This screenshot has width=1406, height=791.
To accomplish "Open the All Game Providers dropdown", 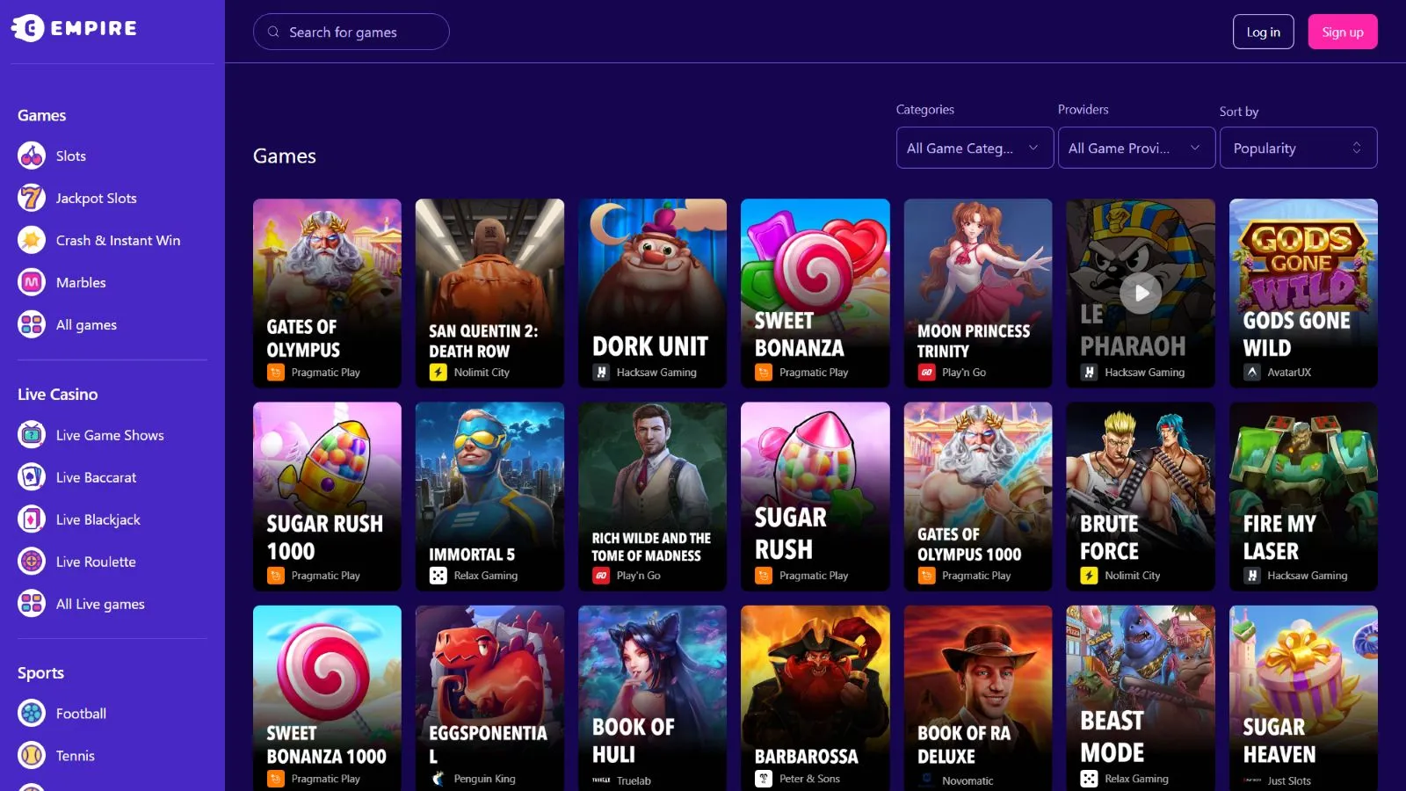I will pos(1135,148).
